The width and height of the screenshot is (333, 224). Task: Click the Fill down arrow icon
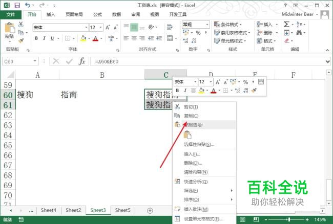point(287,32)
